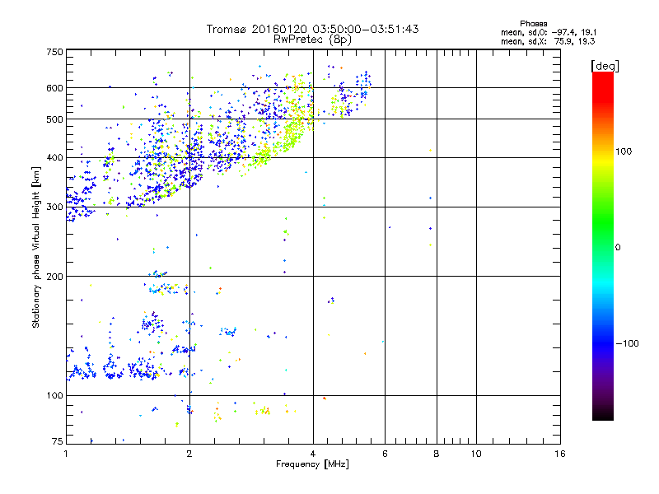Viewport: 659px width, 494px height.
Task: Click the y-axis tick label "75"
Action: tap(58, 441)
